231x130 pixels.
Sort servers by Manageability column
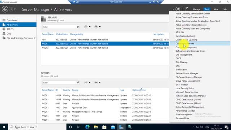[76, 34]
